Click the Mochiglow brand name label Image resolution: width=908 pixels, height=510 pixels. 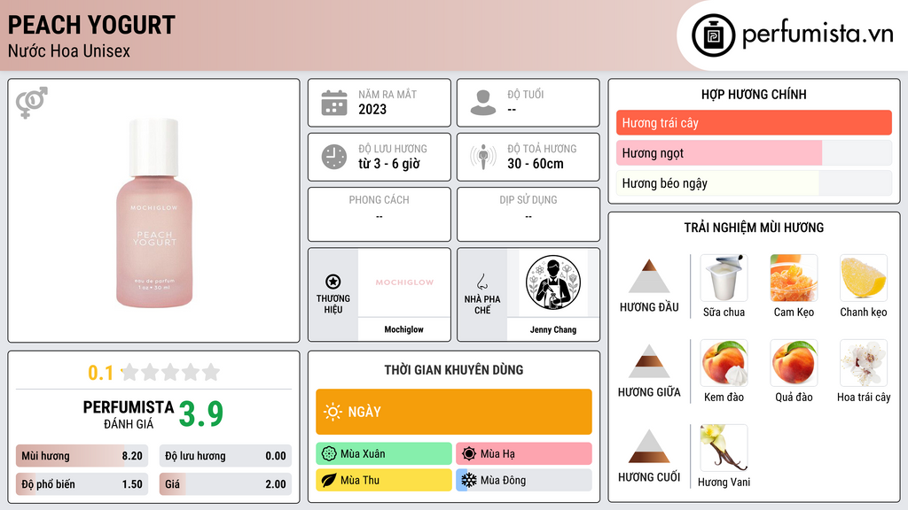(x=404, y=329)
